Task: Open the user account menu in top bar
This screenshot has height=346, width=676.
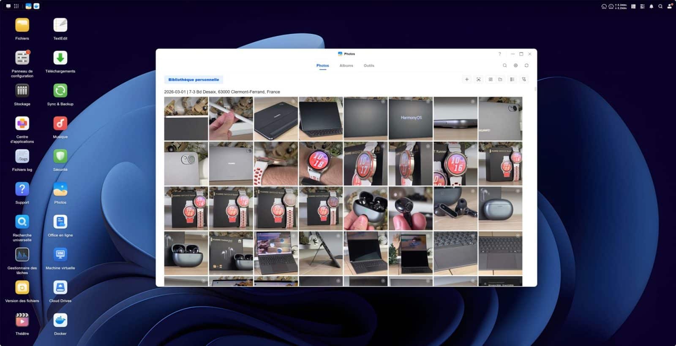Action: click(x=669, y=6)
